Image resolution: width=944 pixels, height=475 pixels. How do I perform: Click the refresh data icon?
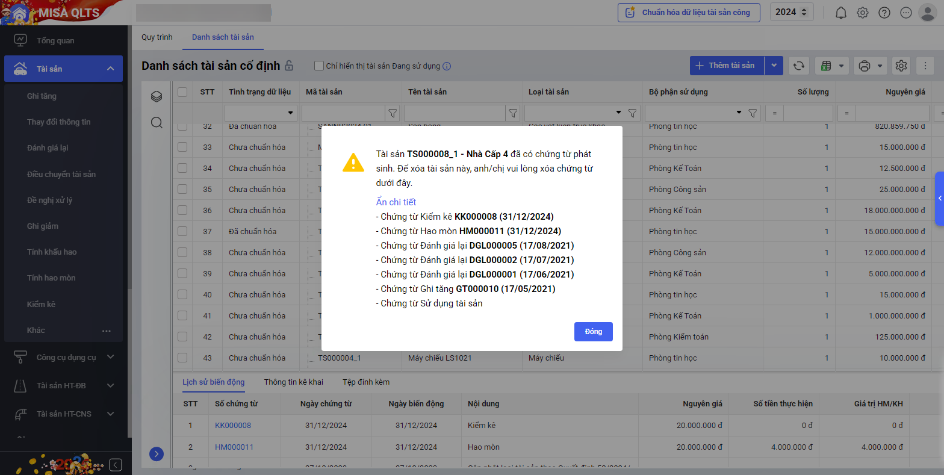(799, 66)
